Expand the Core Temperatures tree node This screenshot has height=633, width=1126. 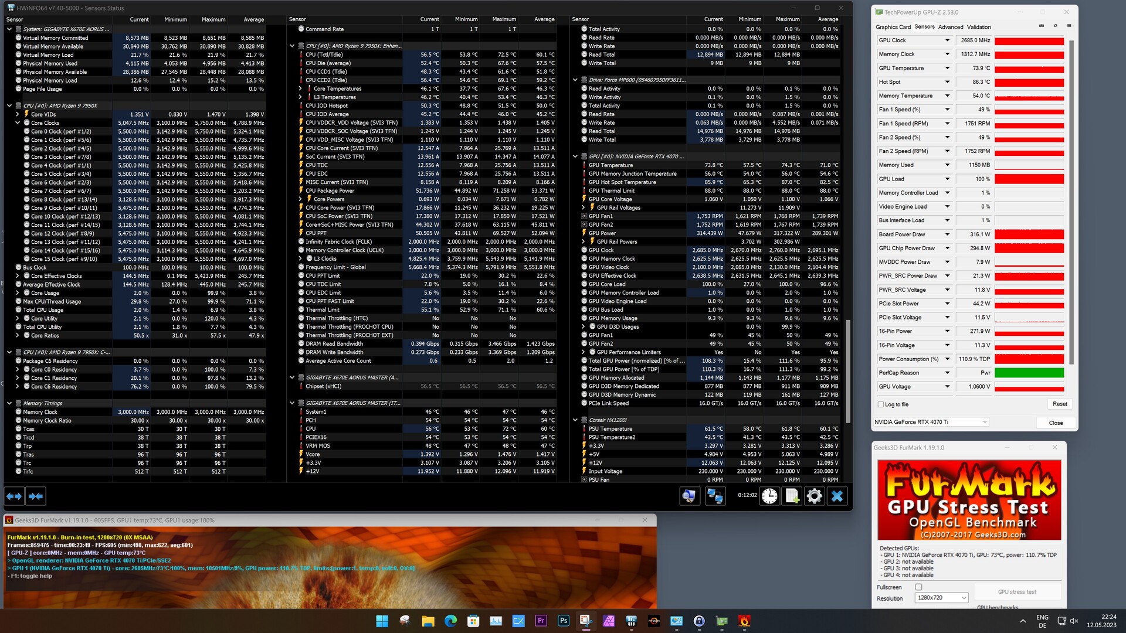[x=300, y=89]
